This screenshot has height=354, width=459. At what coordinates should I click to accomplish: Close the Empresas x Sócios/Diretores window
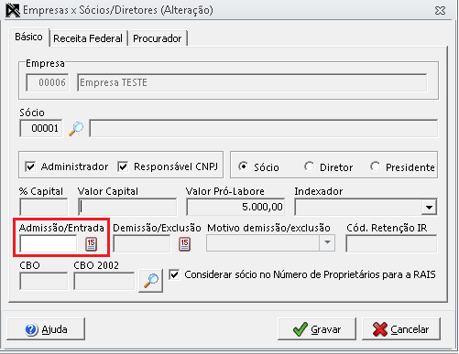tap(440, 11)
